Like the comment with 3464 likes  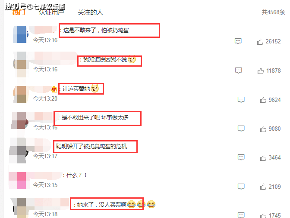pos(263,158)
